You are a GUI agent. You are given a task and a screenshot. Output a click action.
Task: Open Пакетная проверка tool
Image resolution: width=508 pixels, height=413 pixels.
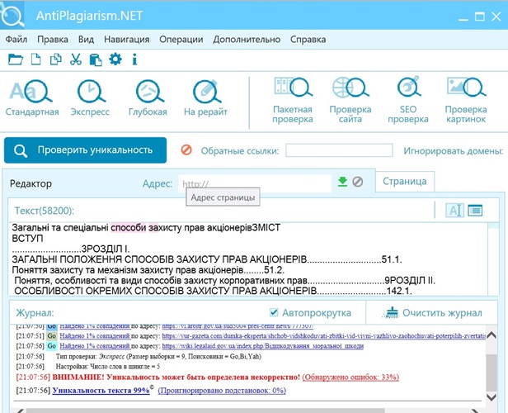pyautogui.click(x=293, y=100)
